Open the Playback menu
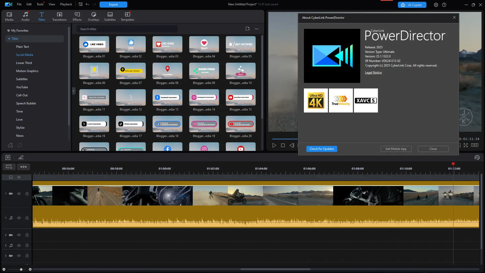This screenshot has width=485, height=273. [x=66, y=4]
